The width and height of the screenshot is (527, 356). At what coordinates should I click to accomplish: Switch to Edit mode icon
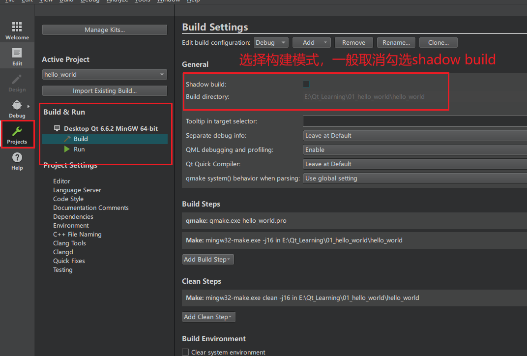point(17,54)
